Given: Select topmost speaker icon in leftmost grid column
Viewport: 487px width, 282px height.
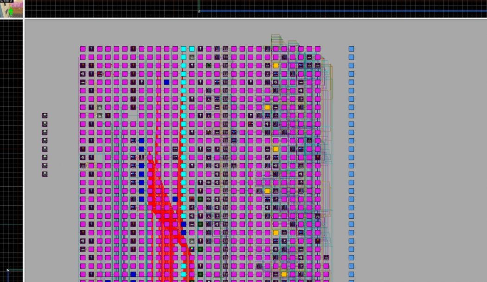Looking at the screenshot, I should tap(83, 74).
